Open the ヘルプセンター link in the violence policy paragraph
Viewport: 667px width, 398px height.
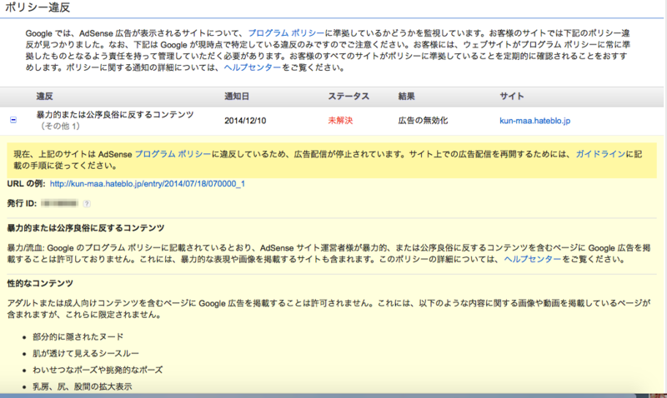(533, 259)
